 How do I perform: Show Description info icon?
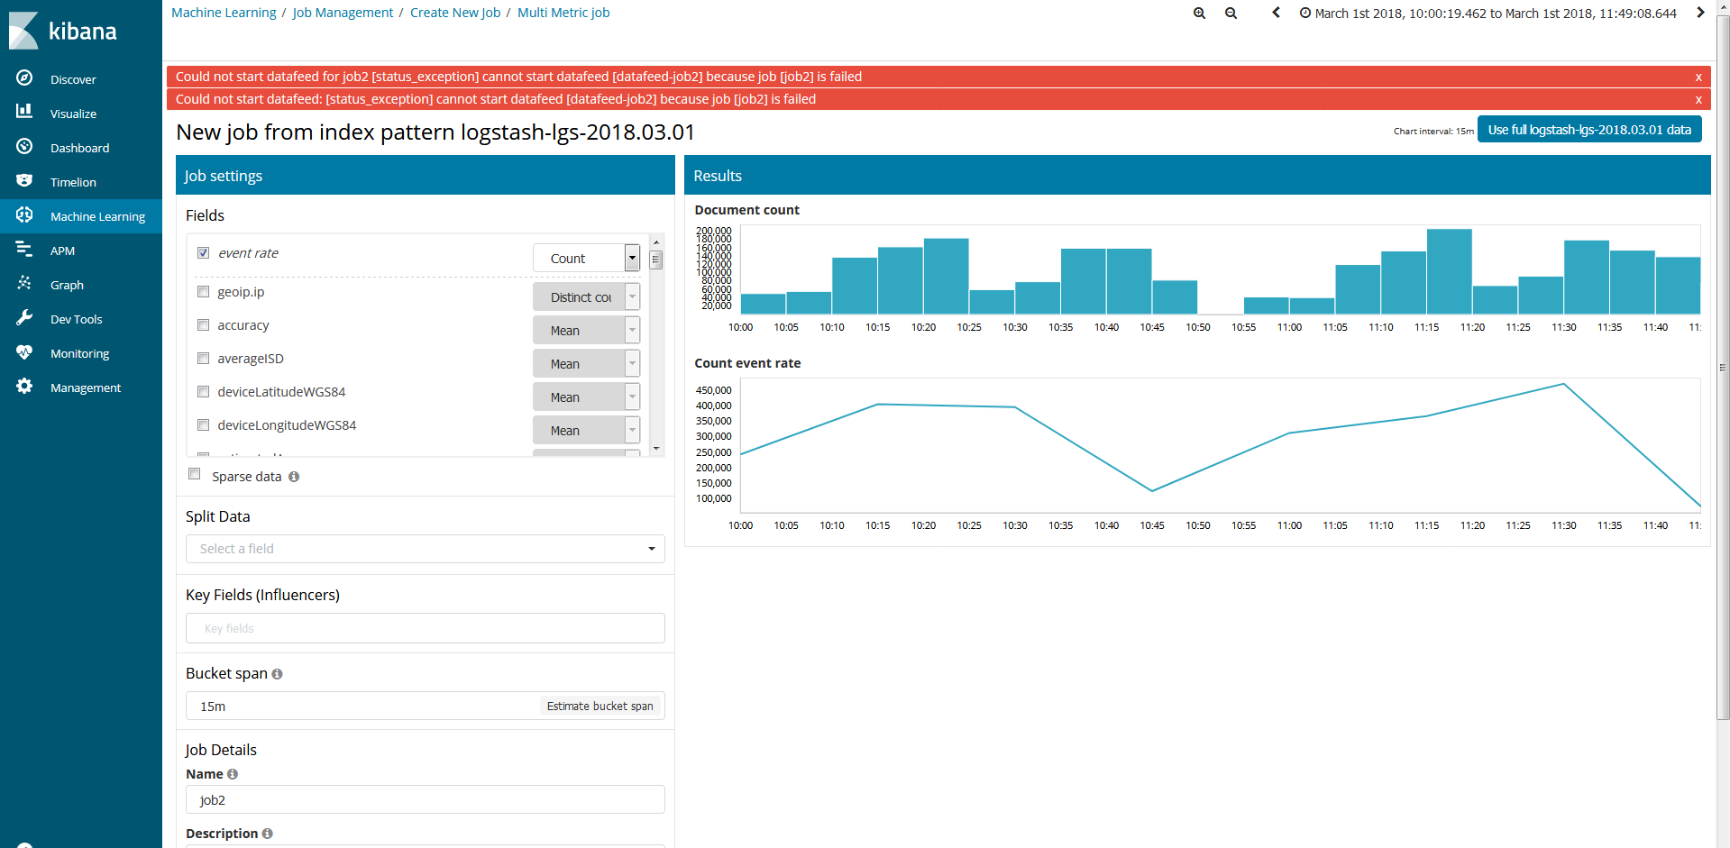click(x=267, y=834)
